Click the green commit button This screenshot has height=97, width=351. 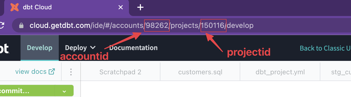27,91
